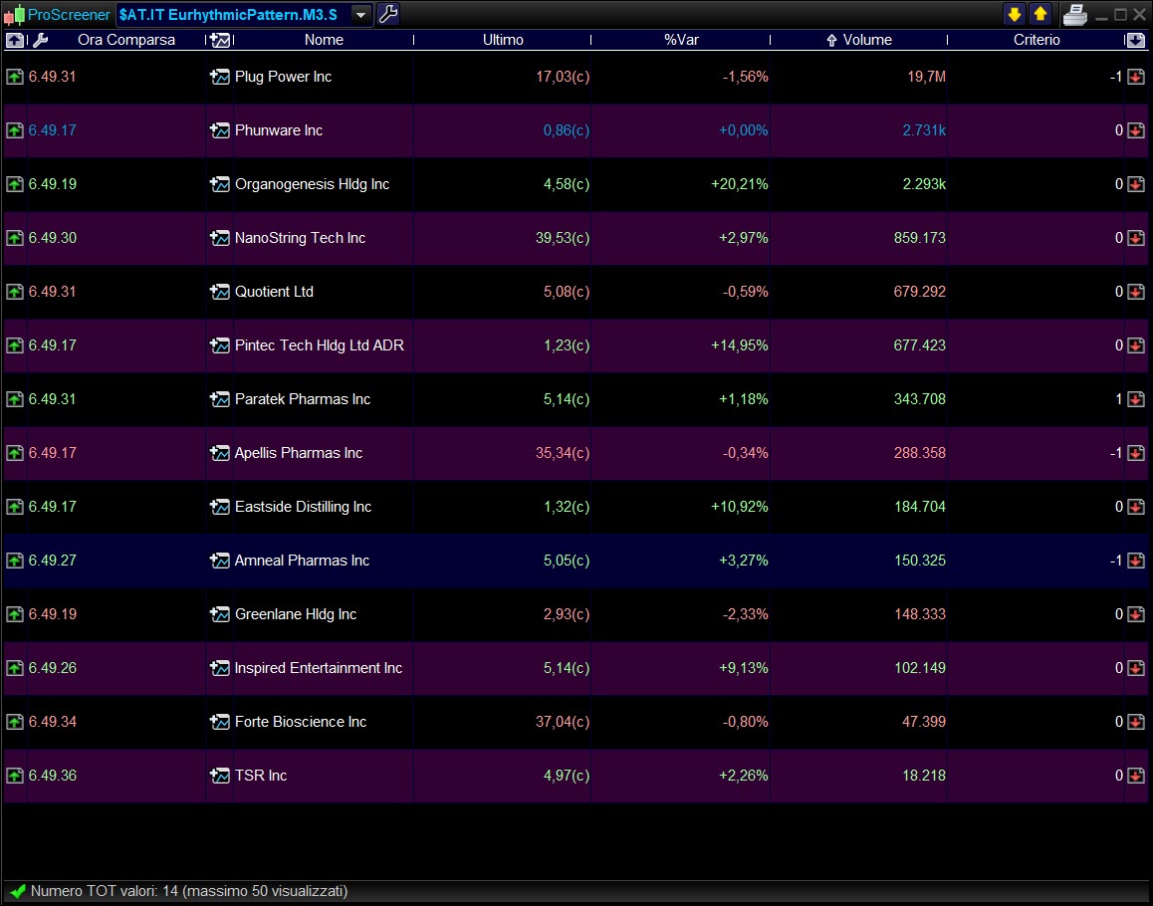Click the +20,21% variation value
Viewport: 1153px width, 906px height.
click(739, 184)
